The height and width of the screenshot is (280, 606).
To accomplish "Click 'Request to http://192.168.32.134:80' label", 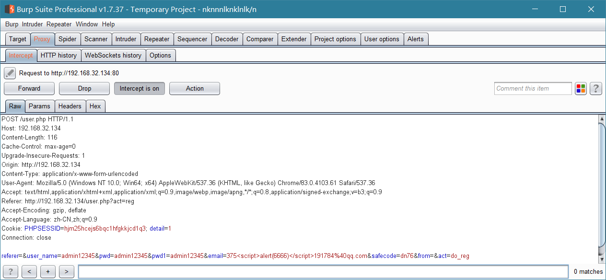I will tap(69, 73).
